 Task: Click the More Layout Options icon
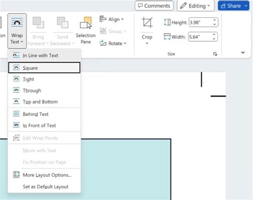click(16, 175)
